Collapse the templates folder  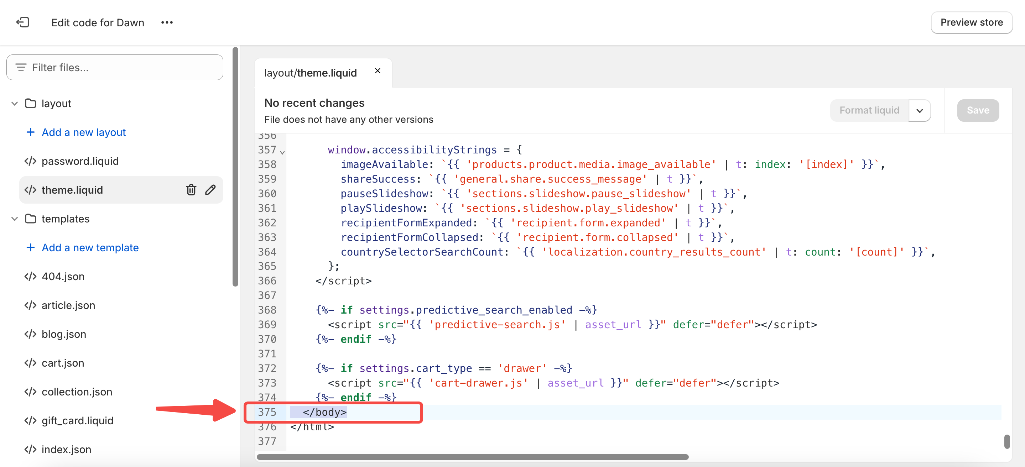click(x=15, y=219)
